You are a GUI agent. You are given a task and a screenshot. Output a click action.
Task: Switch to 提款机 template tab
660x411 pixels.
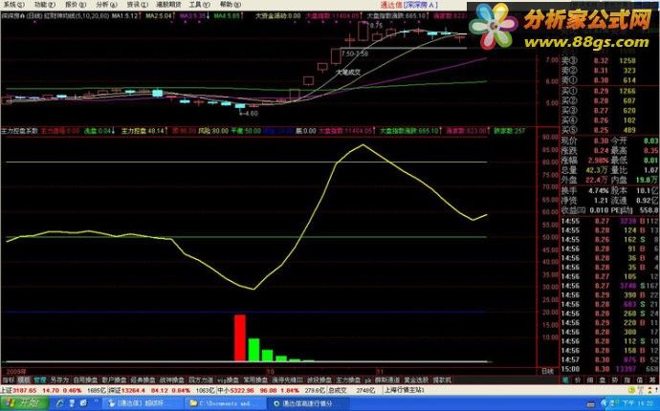point(442,379)
